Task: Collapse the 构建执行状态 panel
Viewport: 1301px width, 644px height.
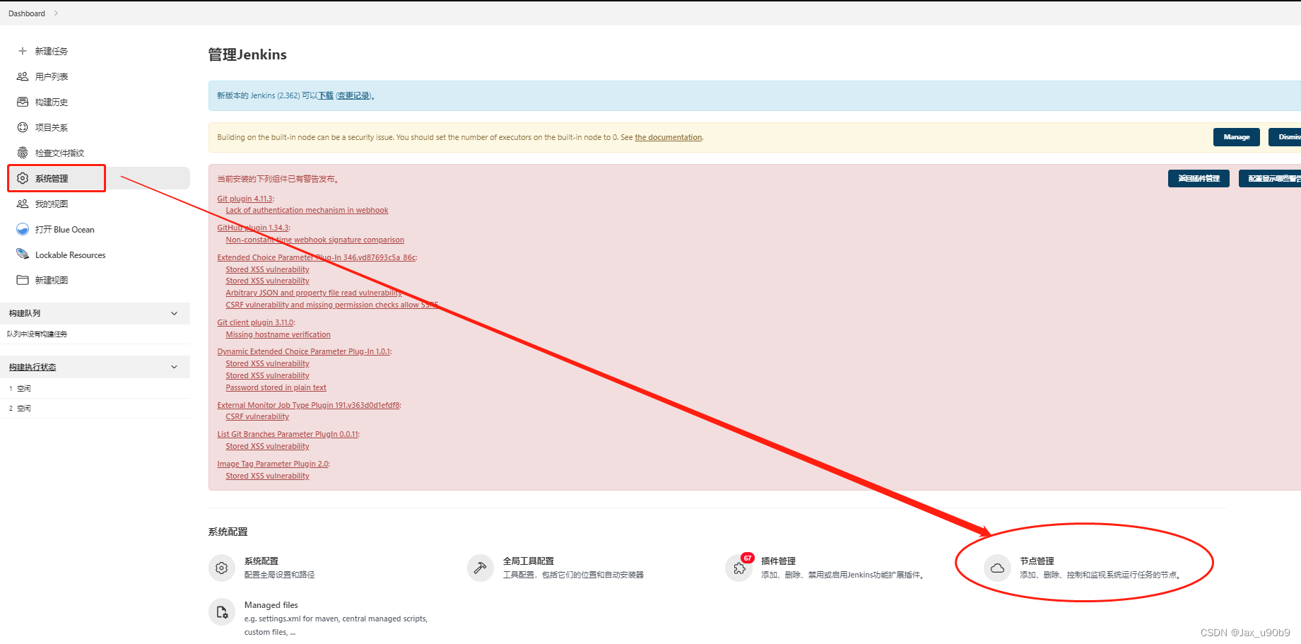Action: click(175, 367)
